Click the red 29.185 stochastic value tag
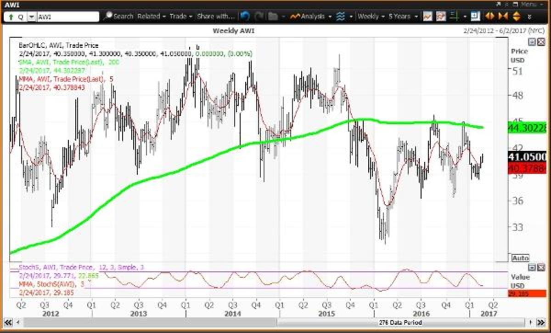This screenshot has height=333, width=551. click(x=528, y=293)
